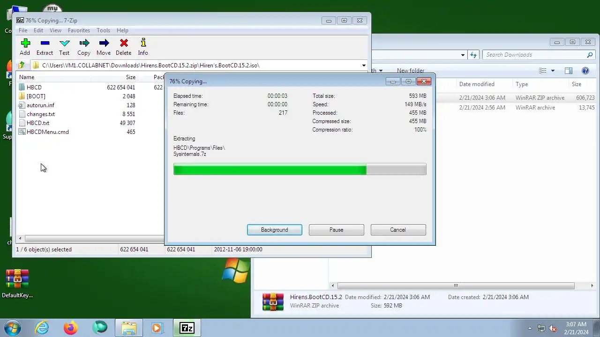Click the 7-Zip file list horizontal scrollbar
The height and width of the screenshot is (337, 600).
94,239
